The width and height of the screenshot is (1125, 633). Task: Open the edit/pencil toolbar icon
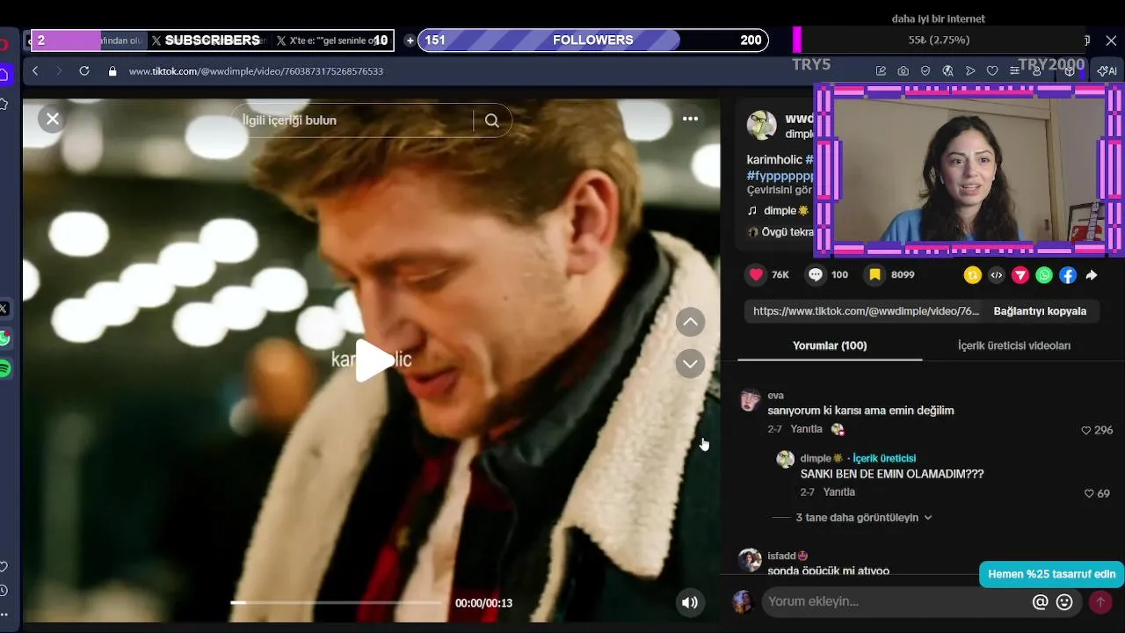click(881, 71)
